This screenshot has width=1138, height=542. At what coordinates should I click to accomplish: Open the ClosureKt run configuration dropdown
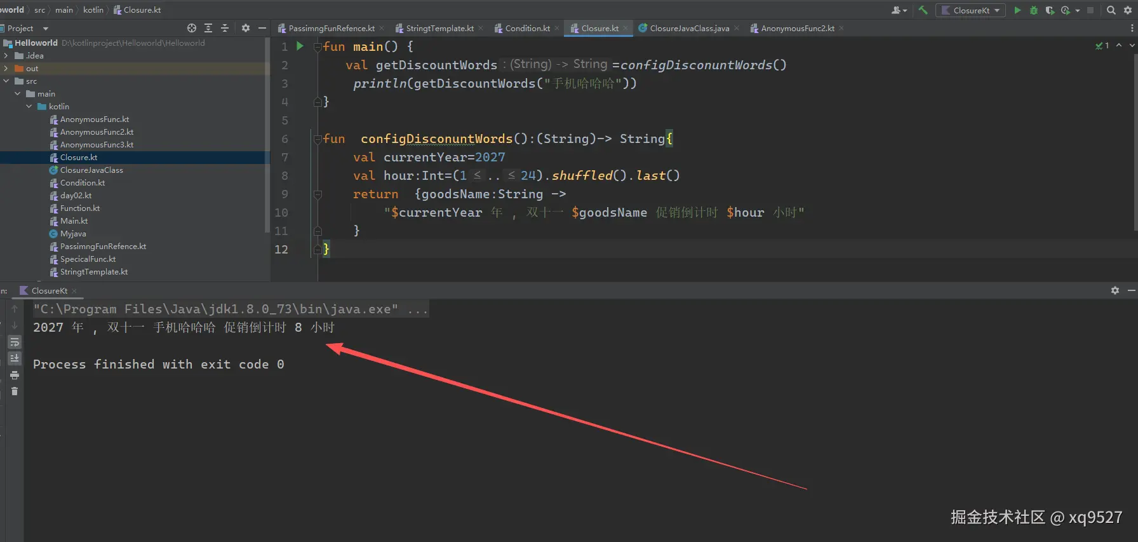(970, 10)
